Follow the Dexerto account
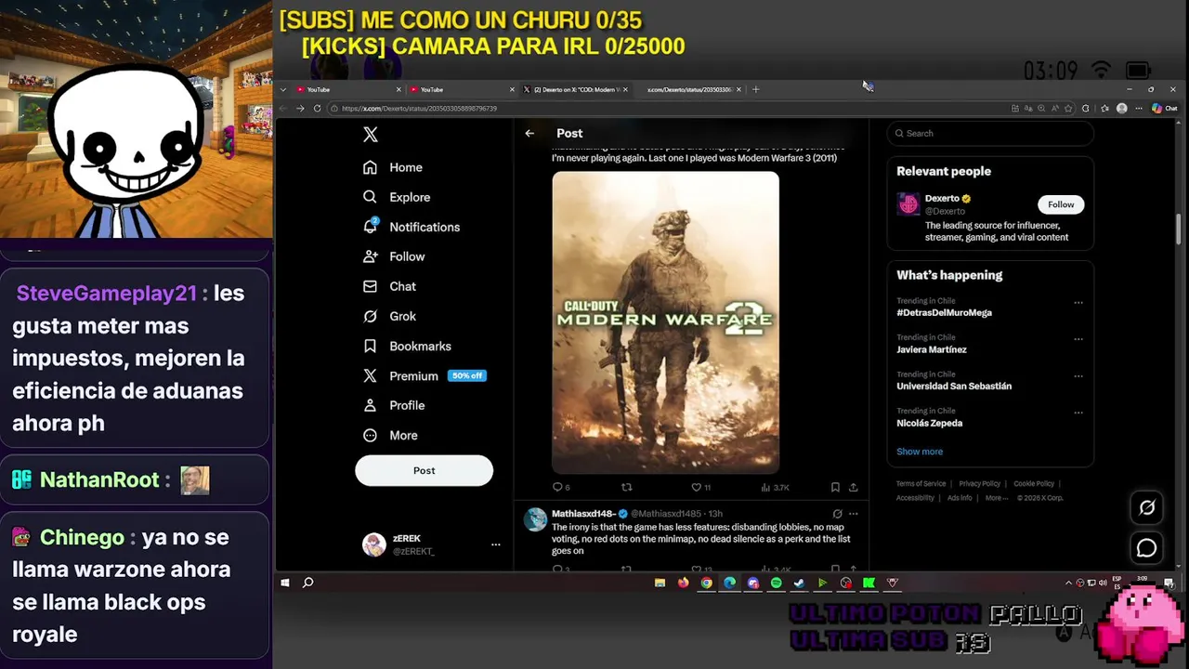1189x669 pixels. [x=1061, y=204]
